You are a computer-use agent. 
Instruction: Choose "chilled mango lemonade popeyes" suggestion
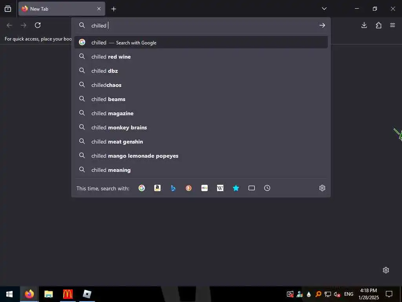click(x=201, y=156)
